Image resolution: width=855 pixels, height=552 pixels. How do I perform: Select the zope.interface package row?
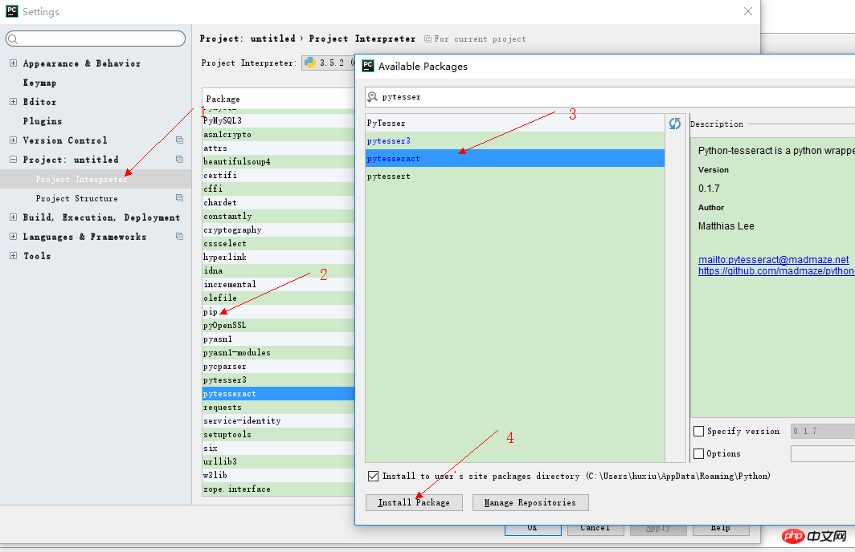279,489
